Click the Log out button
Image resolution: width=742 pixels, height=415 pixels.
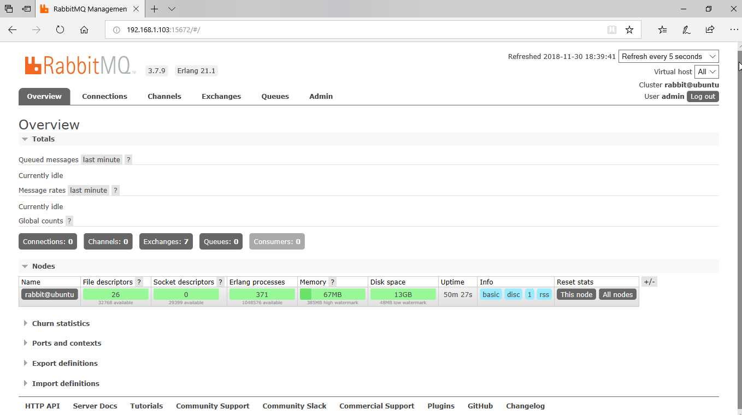[703, 97]
